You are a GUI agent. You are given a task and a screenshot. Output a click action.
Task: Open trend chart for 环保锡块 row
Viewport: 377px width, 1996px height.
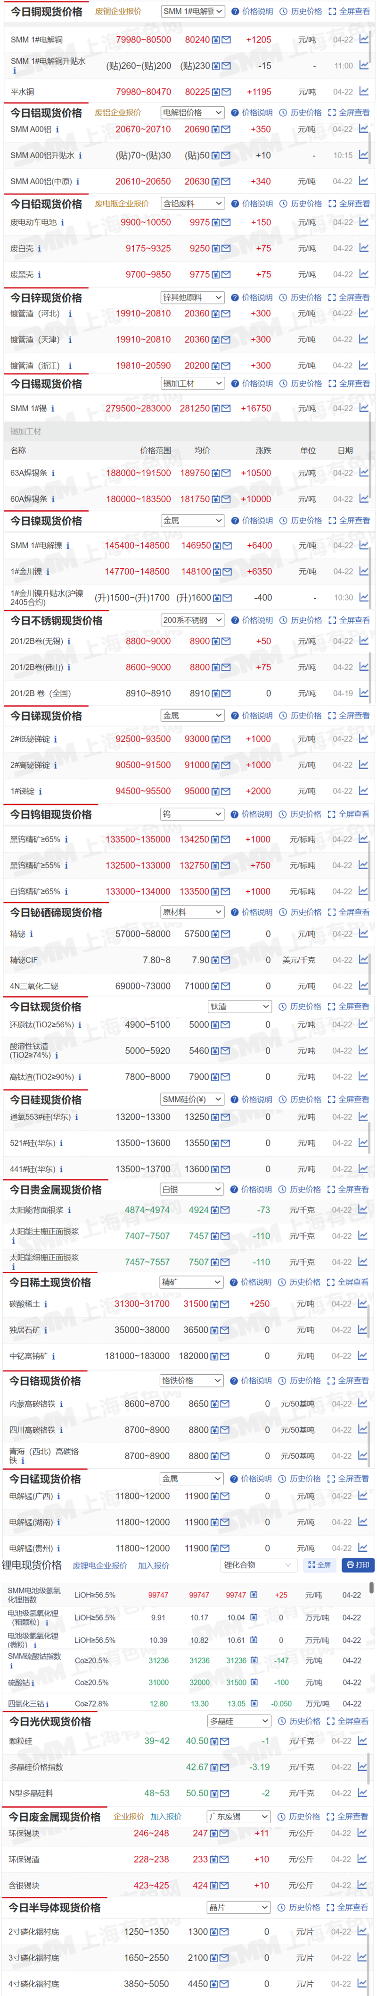pyautogui.click(x=361, y=1833)
